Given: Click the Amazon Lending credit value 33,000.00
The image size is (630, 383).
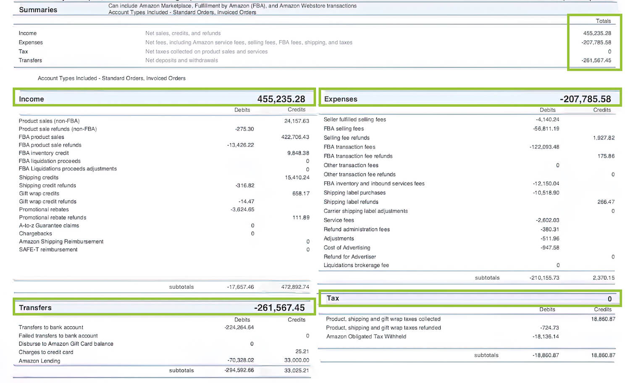Looking at the screenshot, I should [297, 360].
